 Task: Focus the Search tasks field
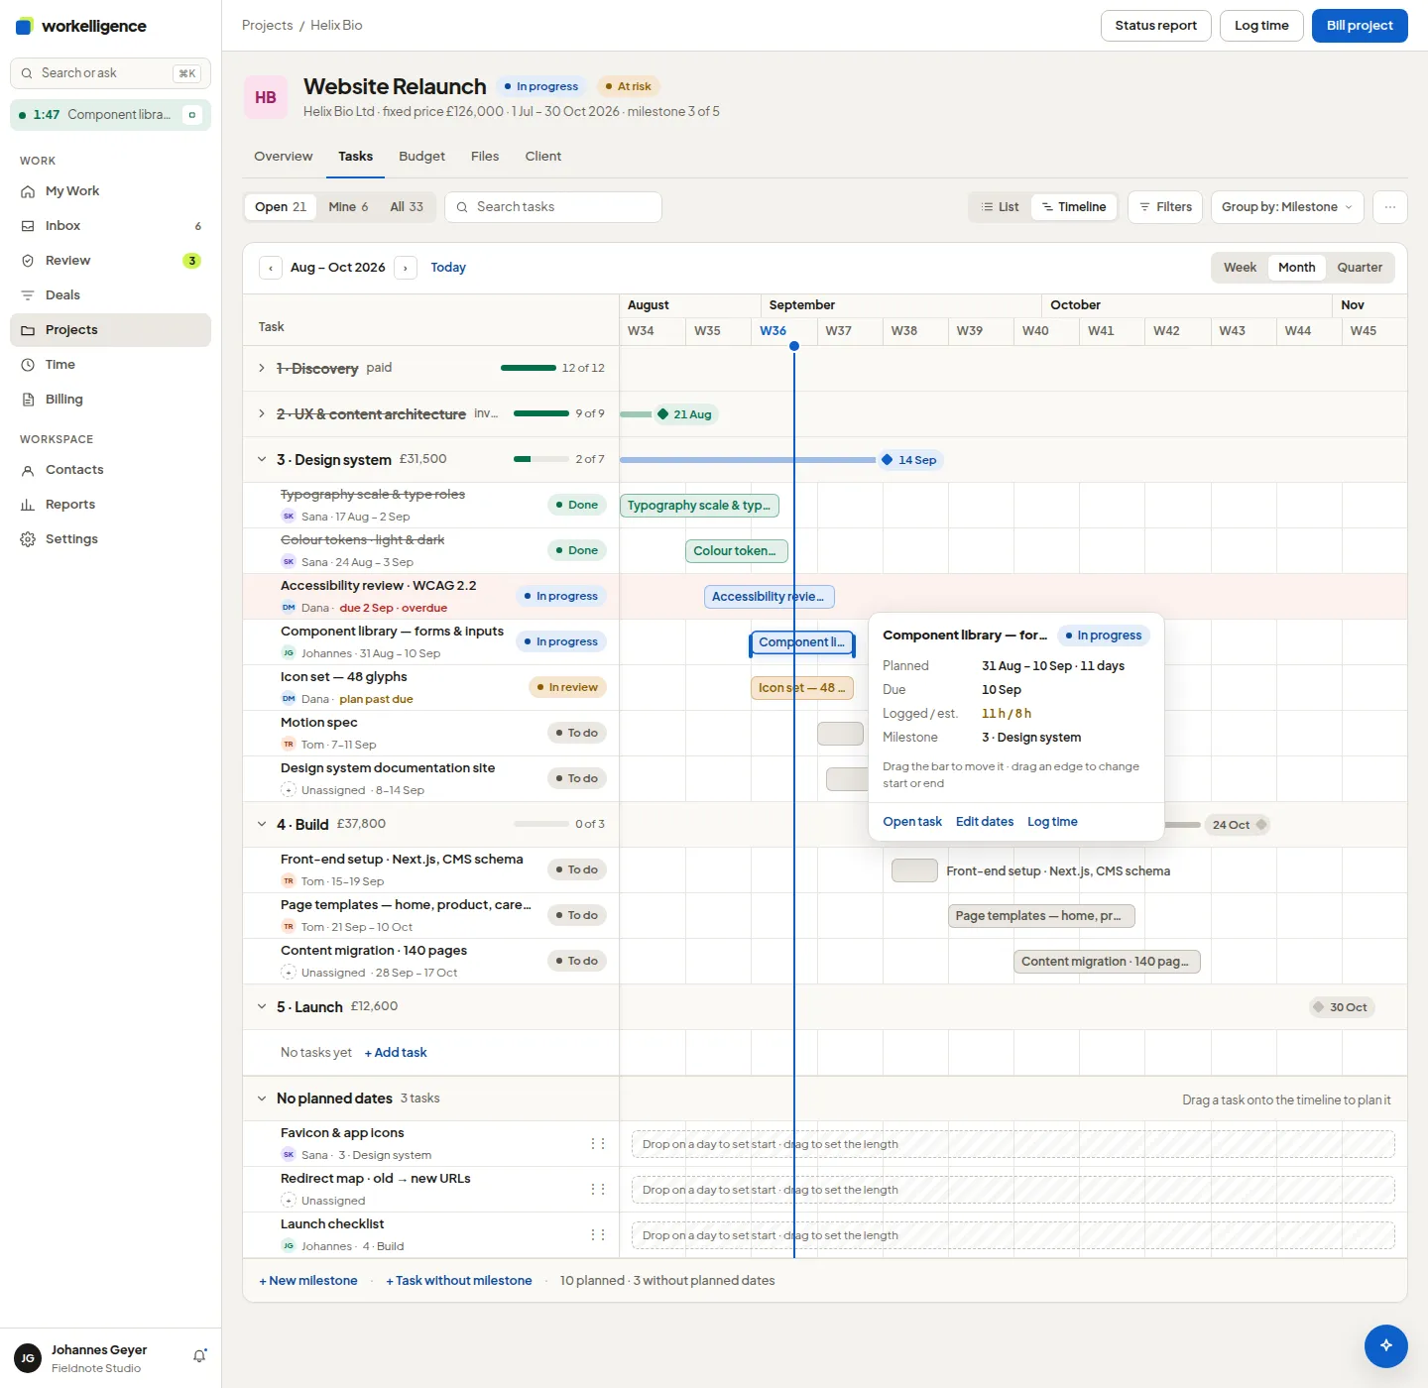553,207
